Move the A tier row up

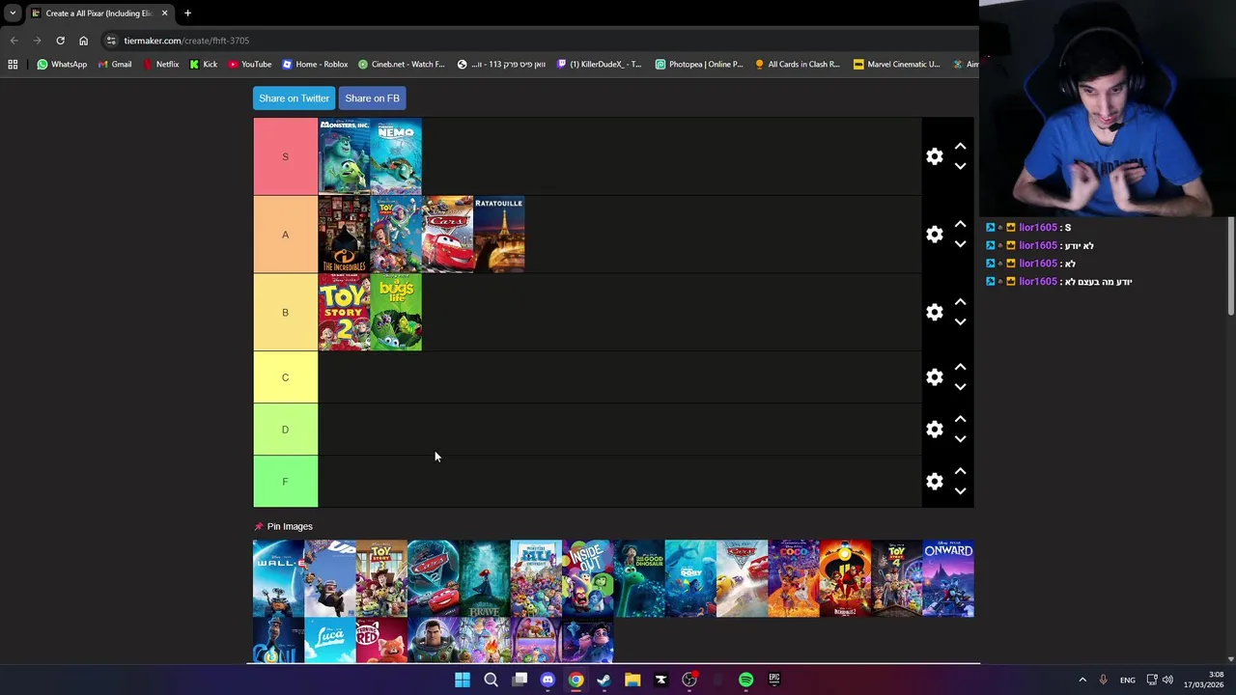tap(960, 225)
